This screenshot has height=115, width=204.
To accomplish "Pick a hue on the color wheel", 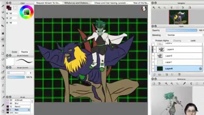I will coord(26,12).
